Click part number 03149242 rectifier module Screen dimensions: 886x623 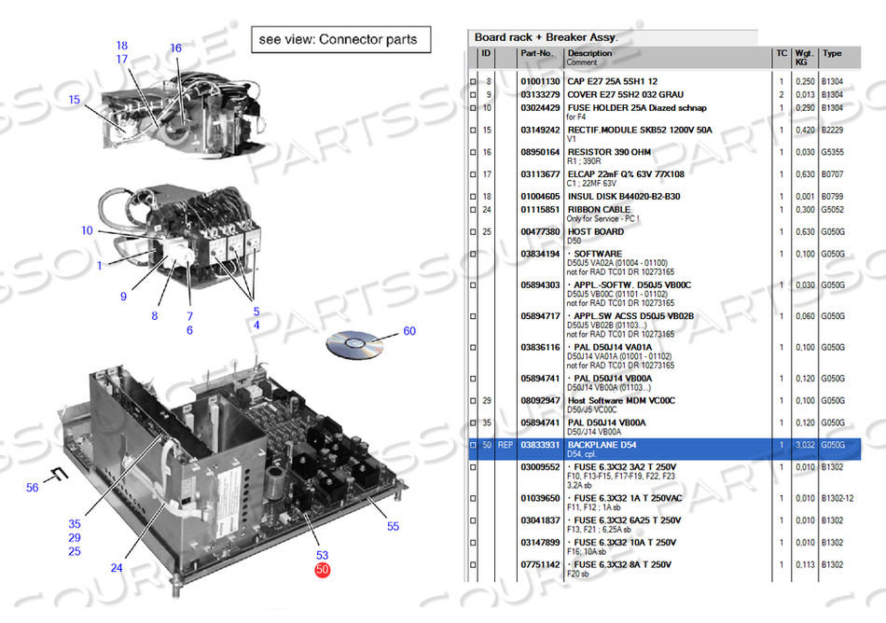539,130
